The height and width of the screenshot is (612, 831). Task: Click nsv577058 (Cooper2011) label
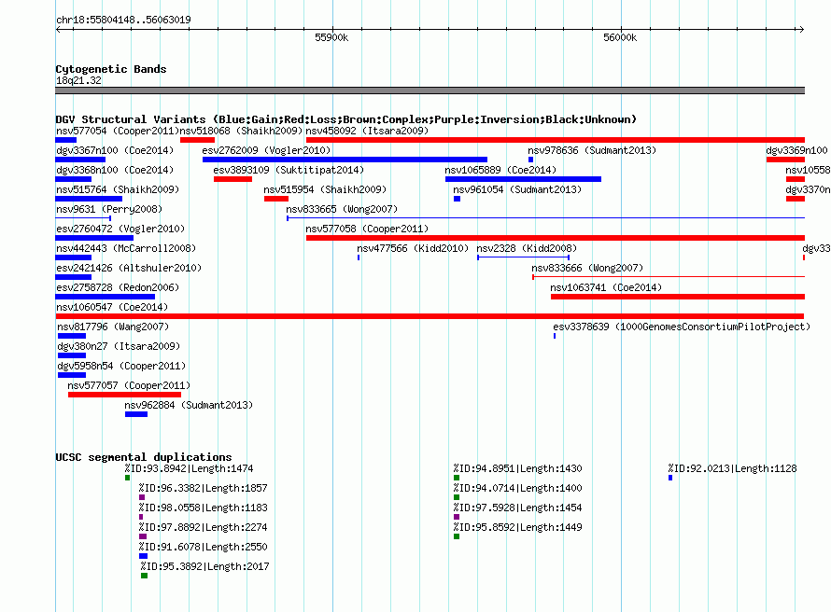[x=367, y=229]
